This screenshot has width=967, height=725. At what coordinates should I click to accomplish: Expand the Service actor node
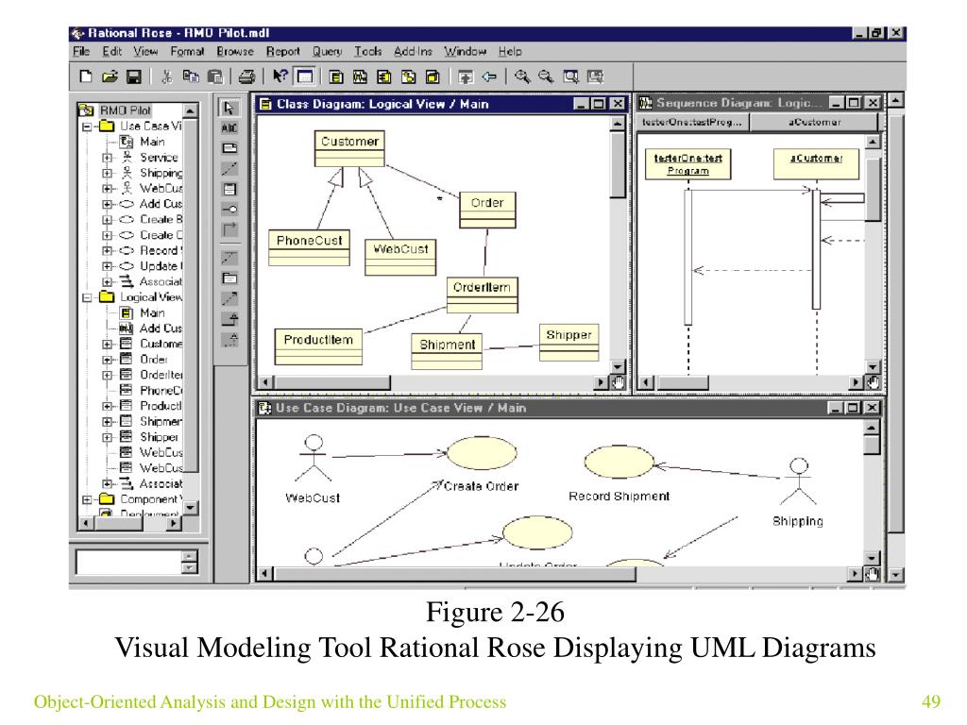point(108,158)
